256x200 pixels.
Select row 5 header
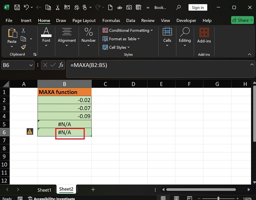tap(5, 124)
